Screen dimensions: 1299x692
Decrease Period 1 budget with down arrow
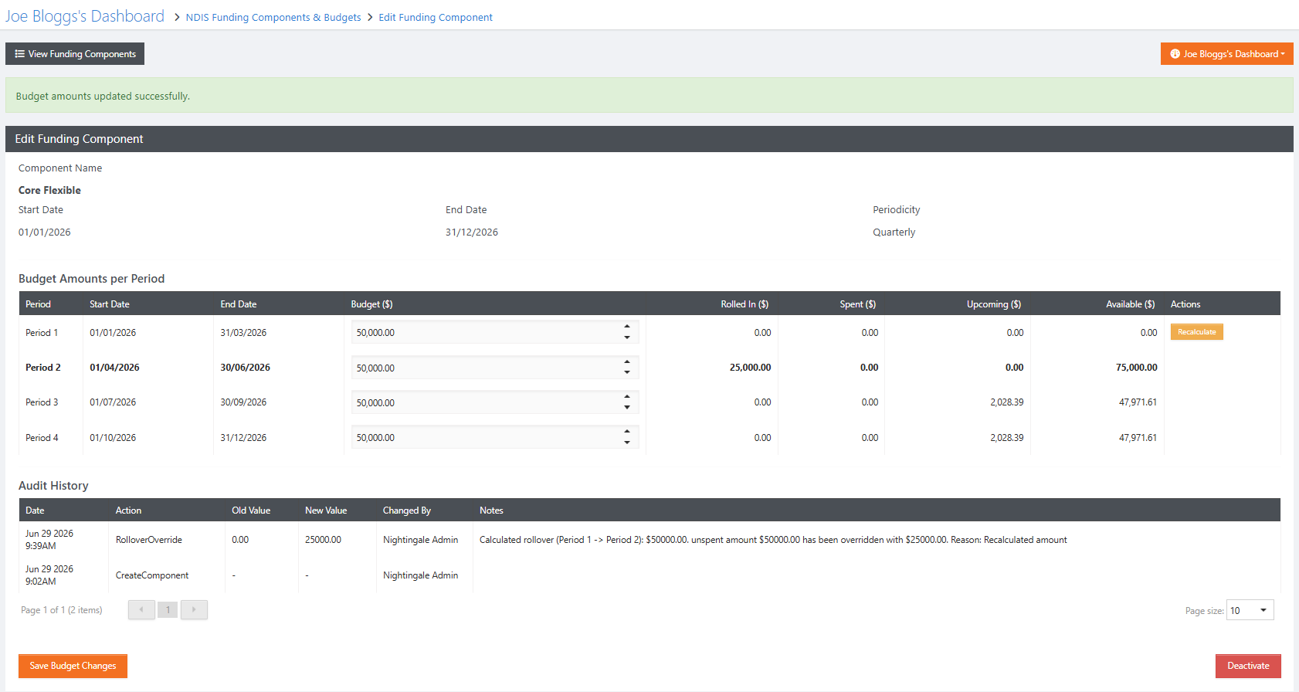click(x=627, y=338)
